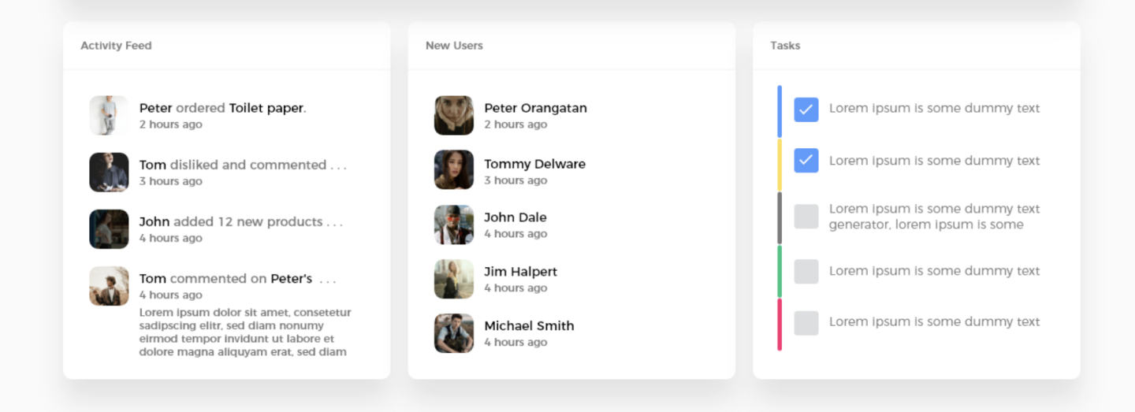Viewport: 1135px width, 412px height.
Task: Open John Dale's avatar image
Action: point(454,225)
